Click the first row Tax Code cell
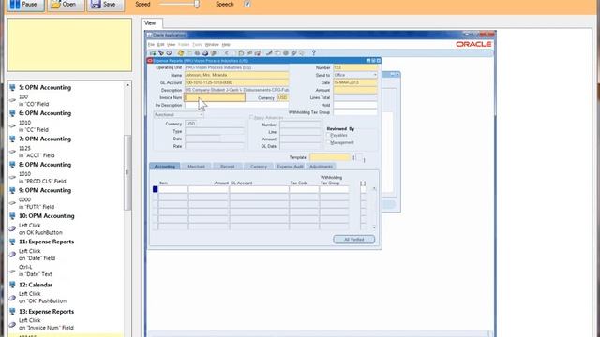 click(x=304, y=189)
